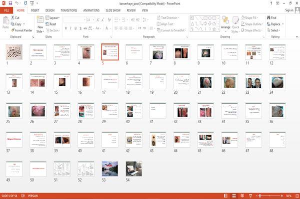The height and width of the screenshot is (199, 300).
Task: Toggle Underline formatting button
Action: [75, 28]
